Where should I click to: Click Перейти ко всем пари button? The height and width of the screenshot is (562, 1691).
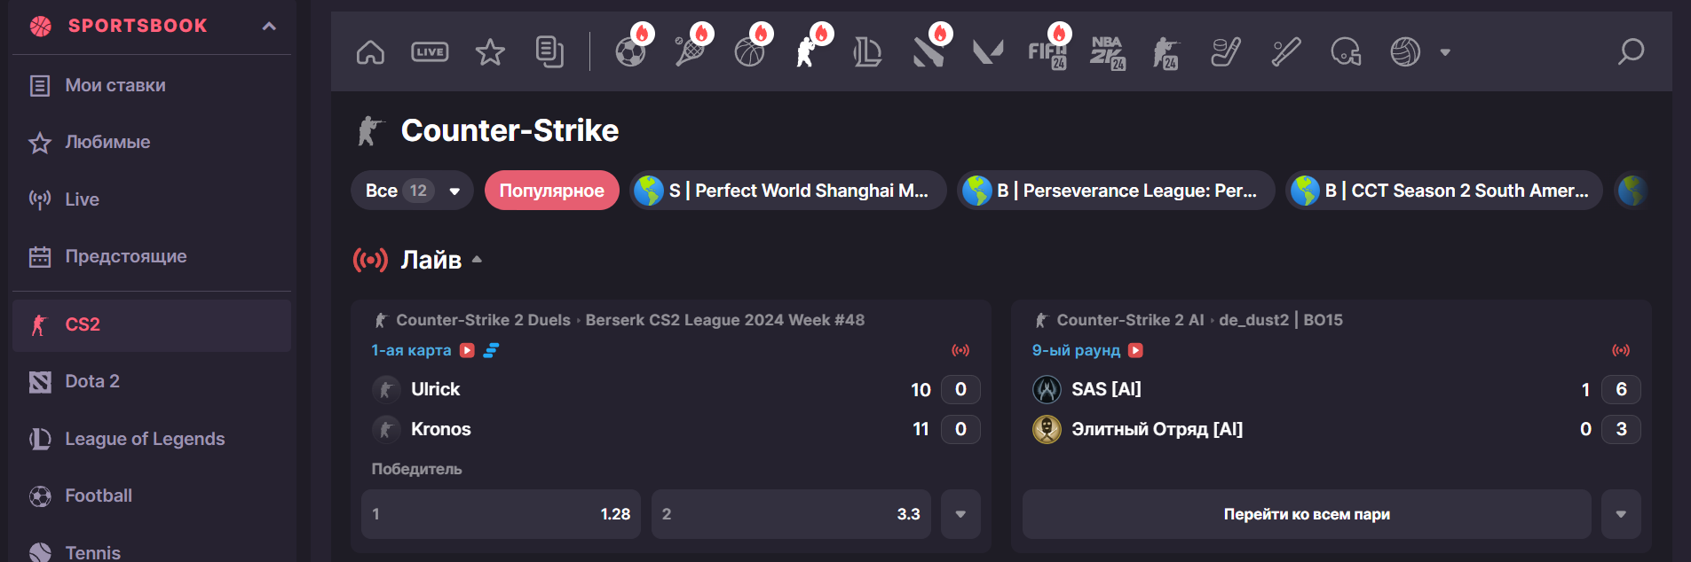click(1306, 514)
